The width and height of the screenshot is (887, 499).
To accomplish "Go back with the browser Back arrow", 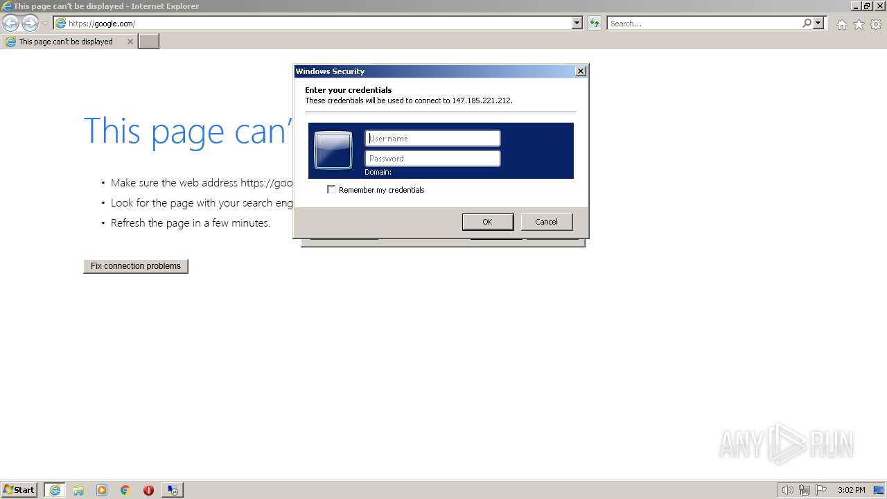I will tap(10, 24).
